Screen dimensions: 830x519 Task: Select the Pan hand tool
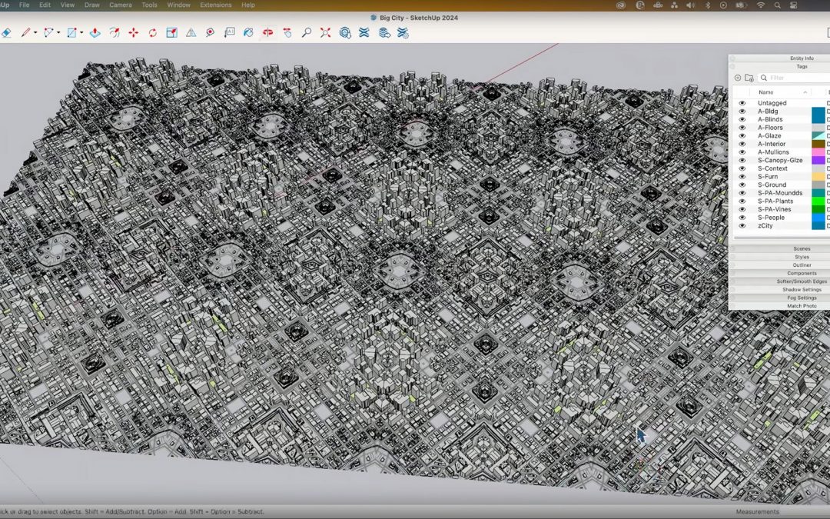click(287, 33)
